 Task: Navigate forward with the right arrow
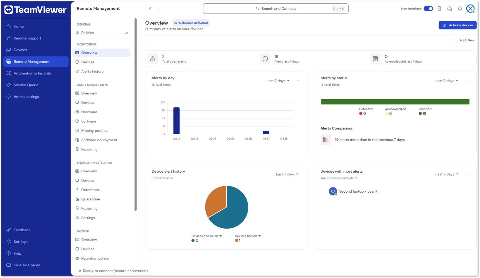coord(159,9)
